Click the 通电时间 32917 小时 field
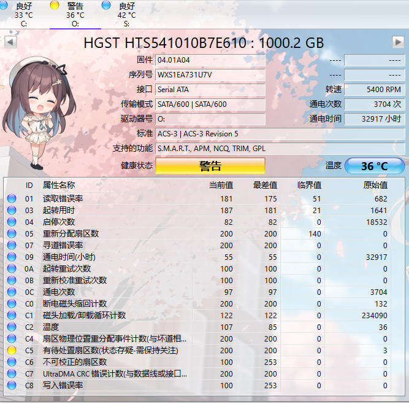409x403 pixels. click(x=375, y=119)
